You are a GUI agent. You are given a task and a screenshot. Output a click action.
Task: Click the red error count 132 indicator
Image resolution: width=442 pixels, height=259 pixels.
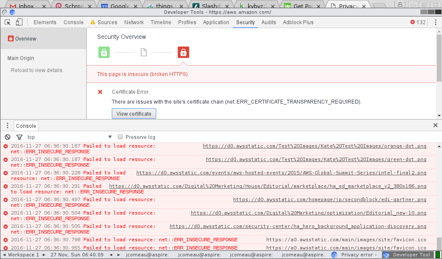pyautogui.click(x=418, y=22)
